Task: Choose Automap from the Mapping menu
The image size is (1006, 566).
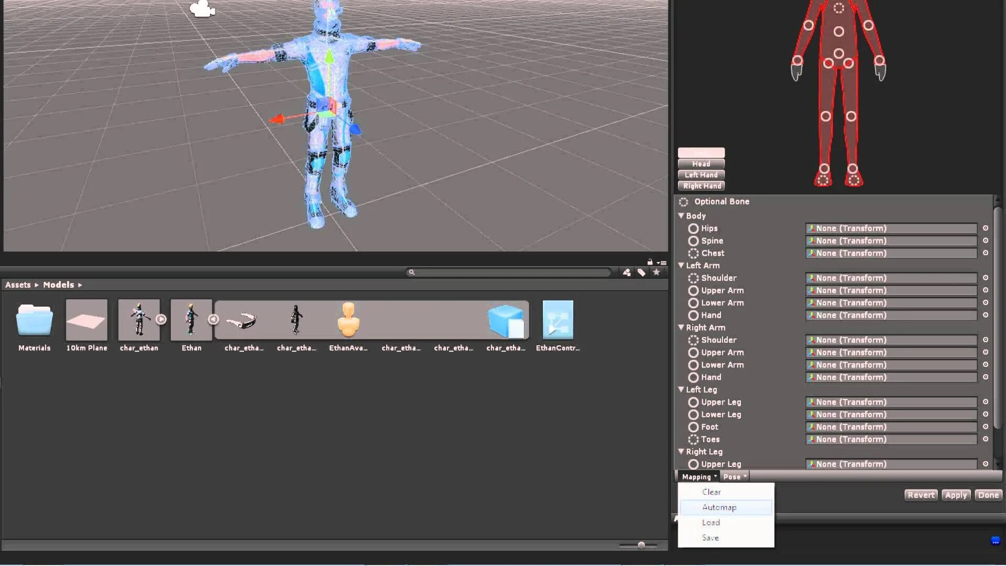Action: coord(719,507)
